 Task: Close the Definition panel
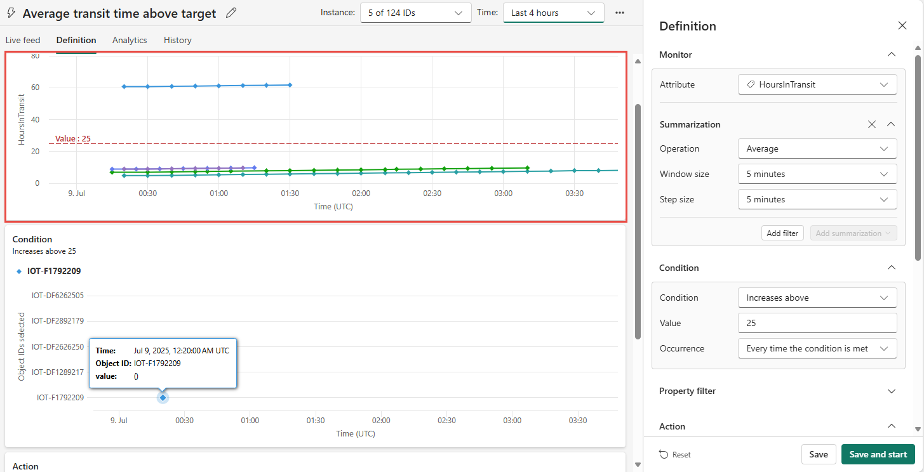pyautogui.click(x=902, y=26)
